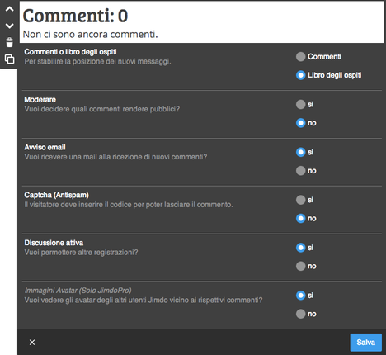
Task: Close the settings panel with X icon
Action: coord(32,343)
